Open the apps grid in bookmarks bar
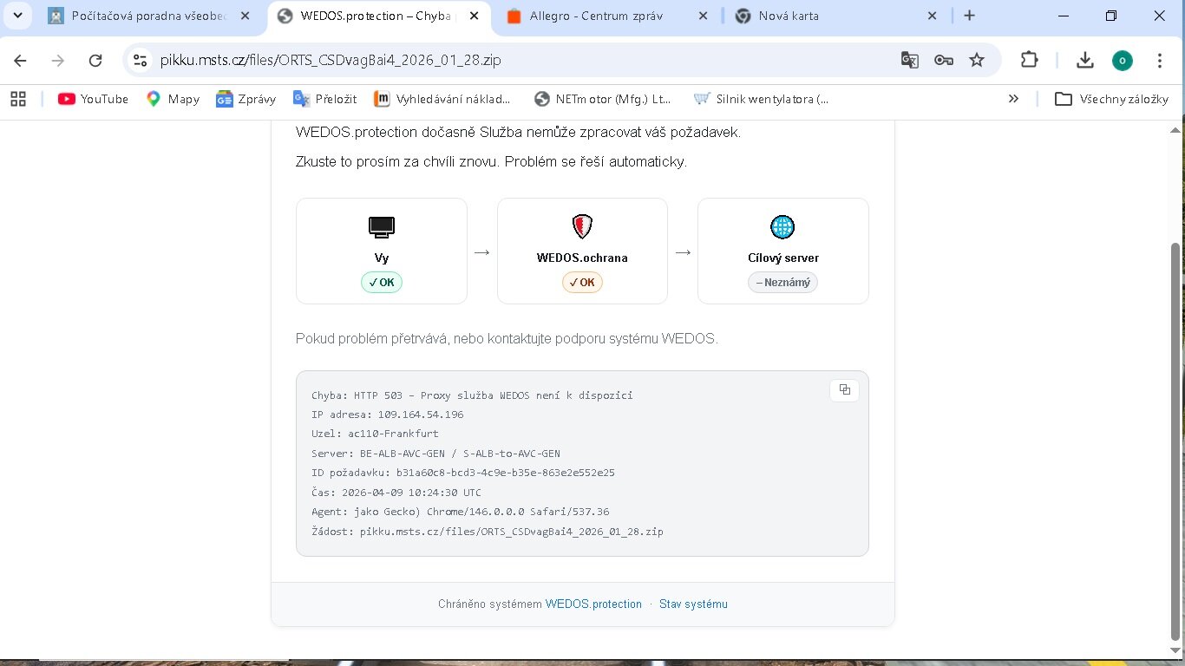1185x666 pixels. pos(18,99)
